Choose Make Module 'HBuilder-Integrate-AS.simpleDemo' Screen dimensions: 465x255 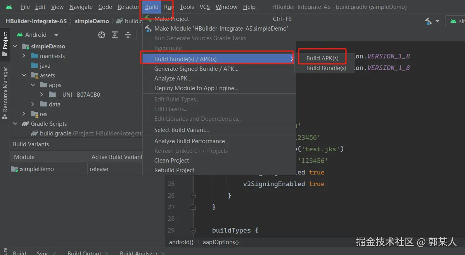click(x=219, y=29)
